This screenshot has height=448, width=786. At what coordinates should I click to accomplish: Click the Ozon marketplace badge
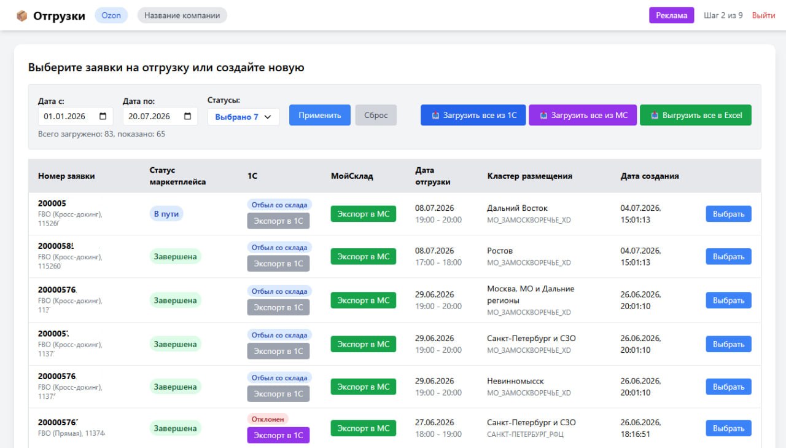[x=111, y=15]
